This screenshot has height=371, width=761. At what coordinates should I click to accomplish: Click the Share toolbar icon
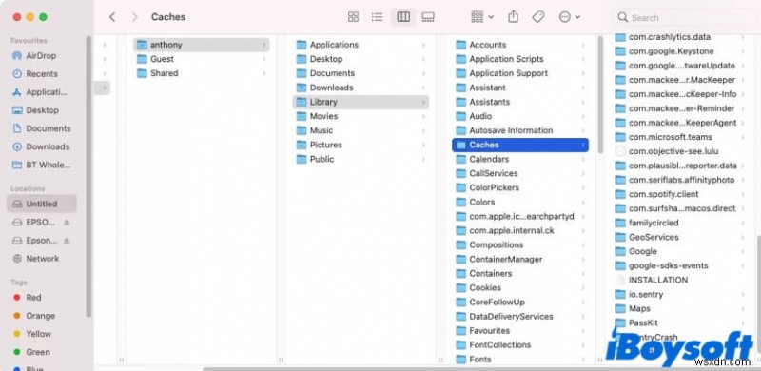click(x=513, y=17)
